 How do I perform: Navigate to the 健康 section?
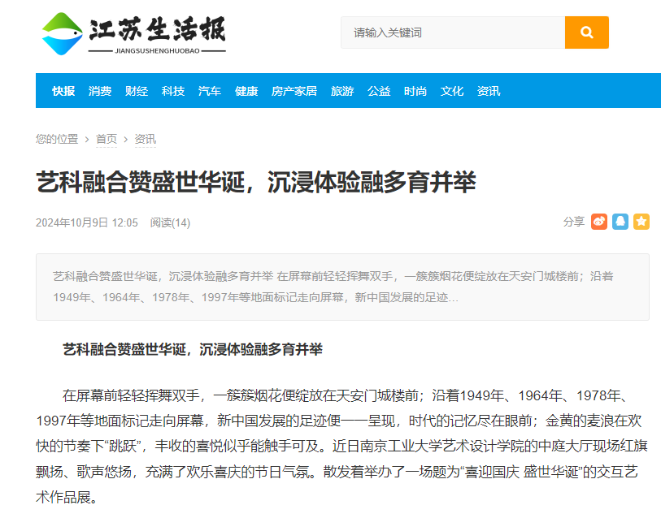pos(246,91)
